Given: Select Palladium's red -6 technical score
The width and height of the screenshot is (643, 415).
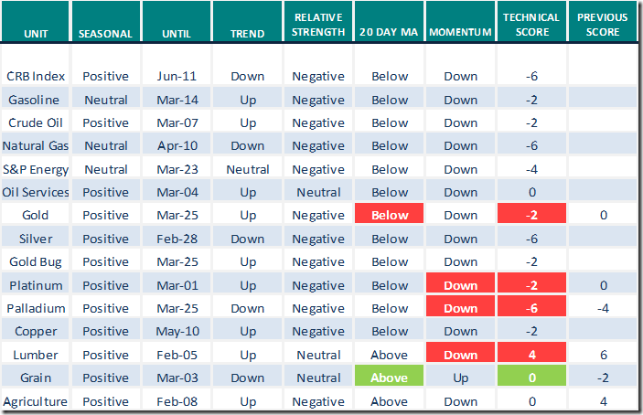Looking at the screenshot, I should coord(532,308).
